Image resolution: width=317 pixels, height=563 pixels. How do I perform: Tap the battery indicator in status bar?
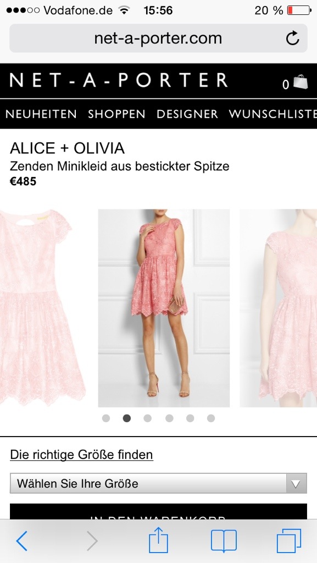click(299, 10)
